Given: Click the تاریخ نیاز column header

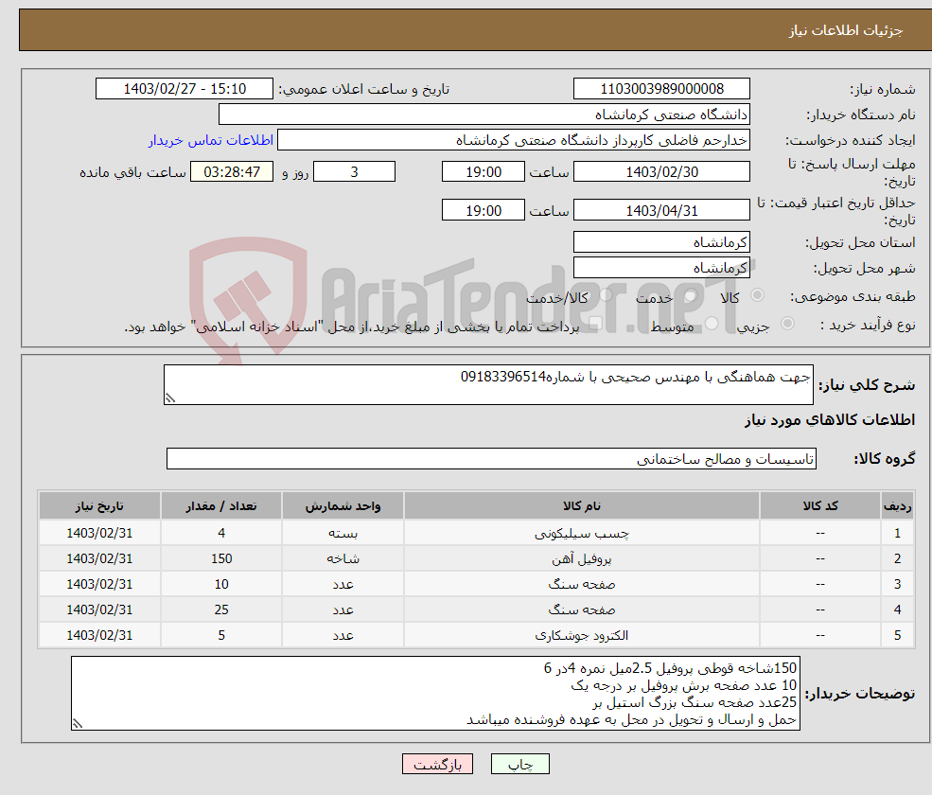Looking at the screenshot, I should pos(99,506).
